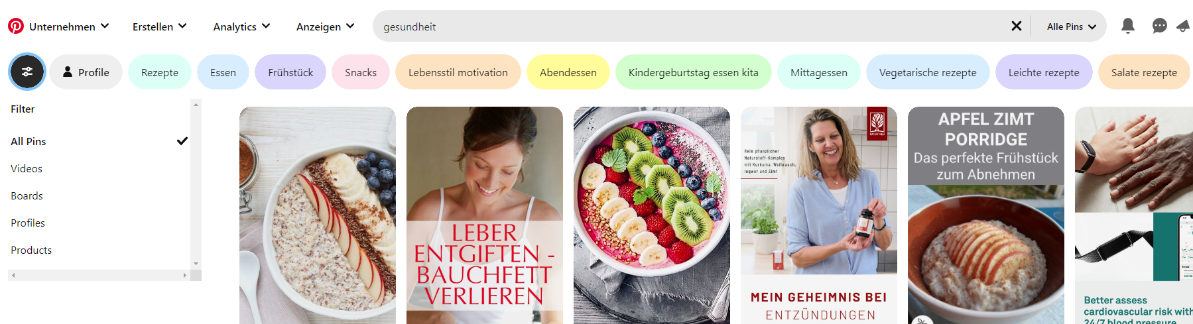Open the Anzeigen menu
Image resolution: width=1193 pixels, height=324 pixels.
(326, 27)
